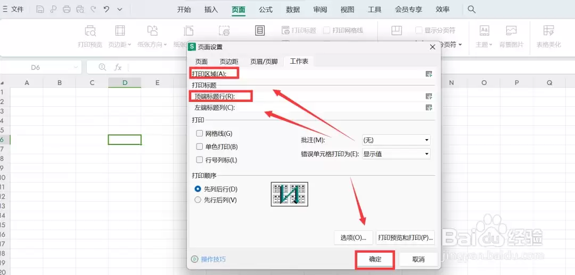This screenshot has height=275, width=575.
Task: Click the undo arrow icon
Action: (x=106, y=10)
